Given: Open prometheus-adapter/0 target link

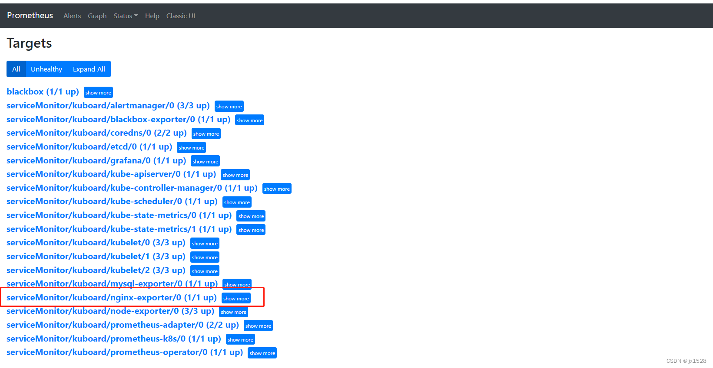Looking at the screenshot, I should 123,325.
